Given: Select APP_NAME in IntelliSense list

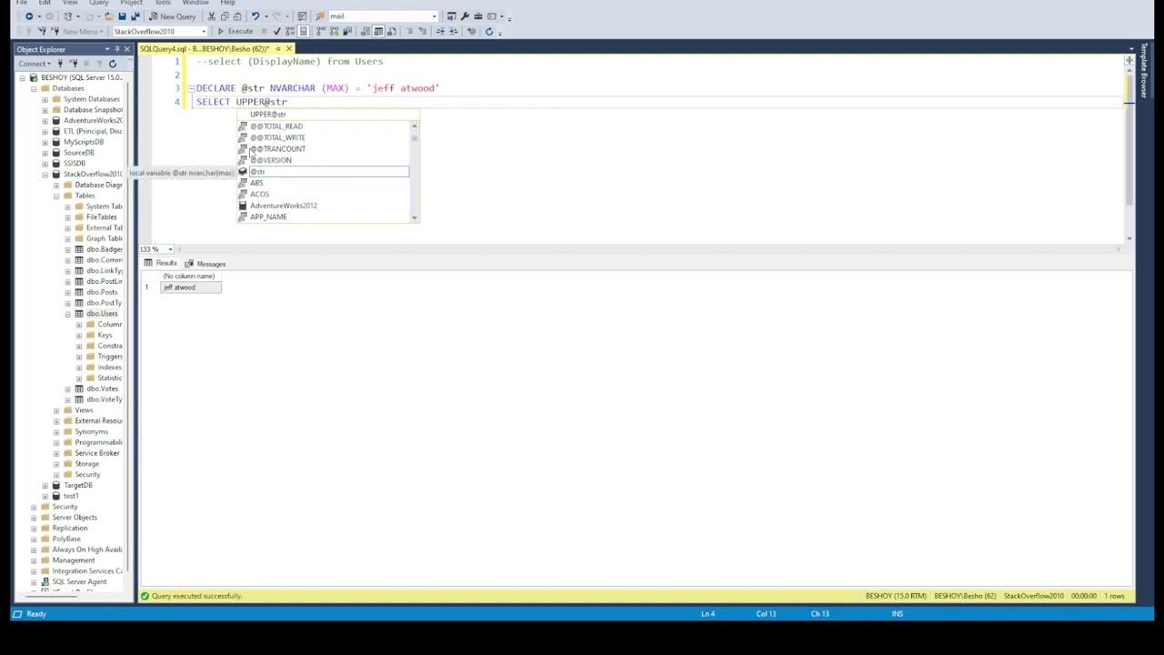Looking at the screenshot, I should [323, 217].
